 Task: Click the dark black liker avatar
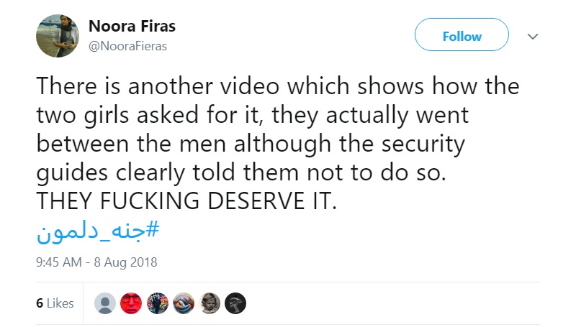click(x=235, y=303)
